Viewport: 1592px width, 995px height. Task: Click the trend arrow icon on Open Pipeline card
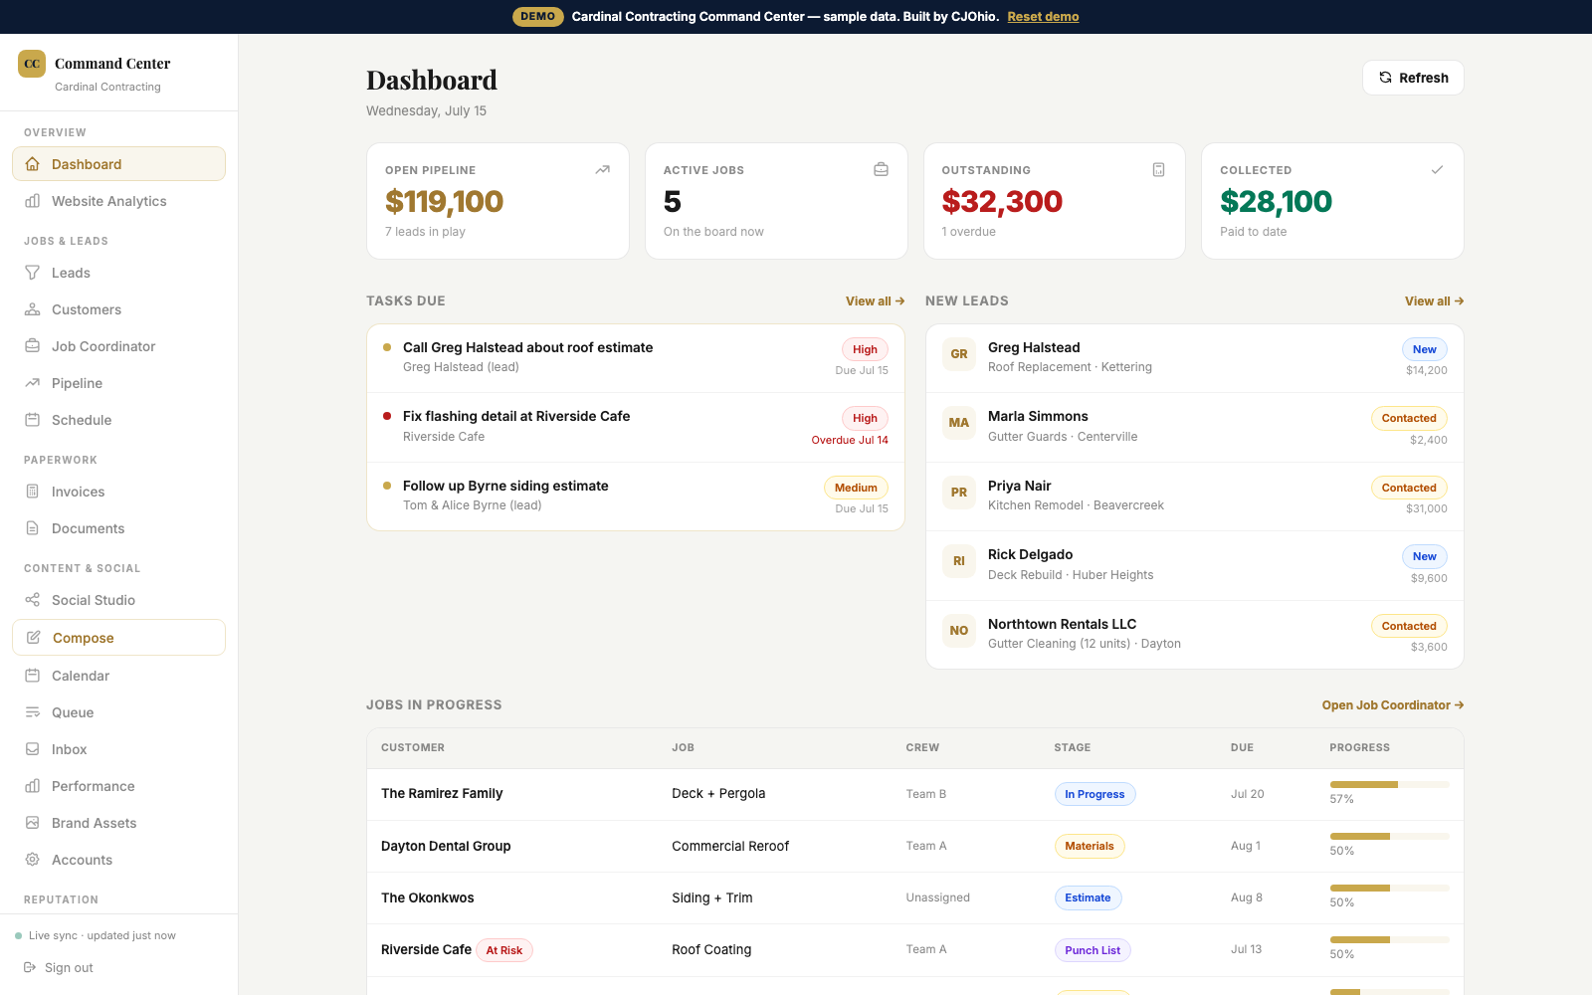point(602,170)
